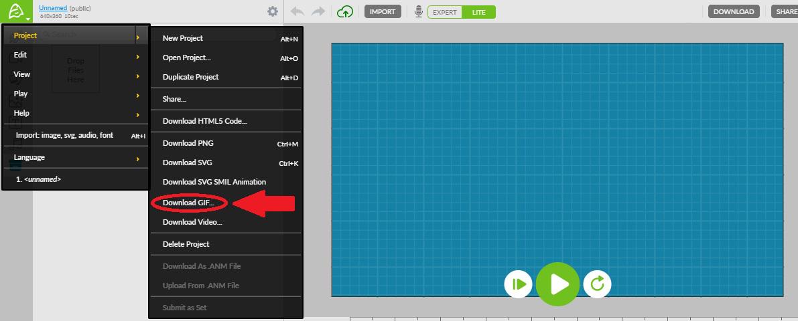Click the loop replay button
Image resolution: width=798 pixels, height=321 pixels.
(597, 284)
